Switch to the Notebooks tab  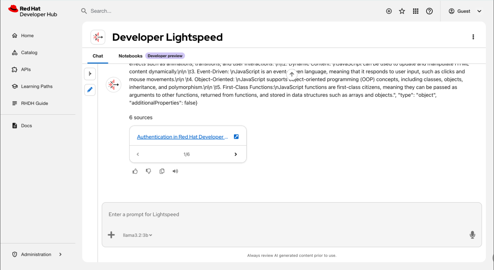[x=130, y=56]
